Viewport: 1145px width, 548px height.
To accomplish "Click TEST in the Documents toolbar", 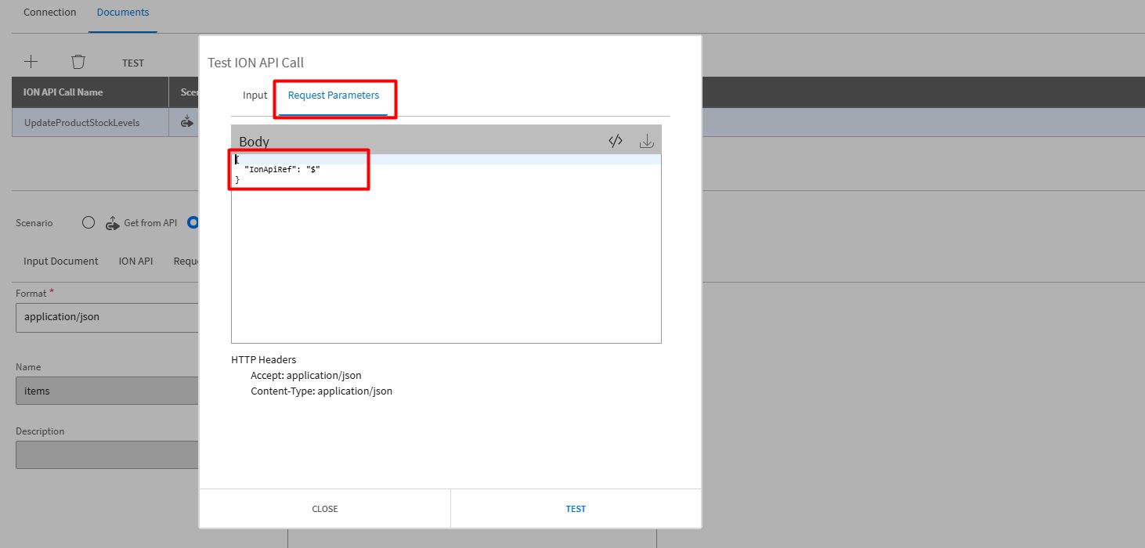I will (133, 63).
